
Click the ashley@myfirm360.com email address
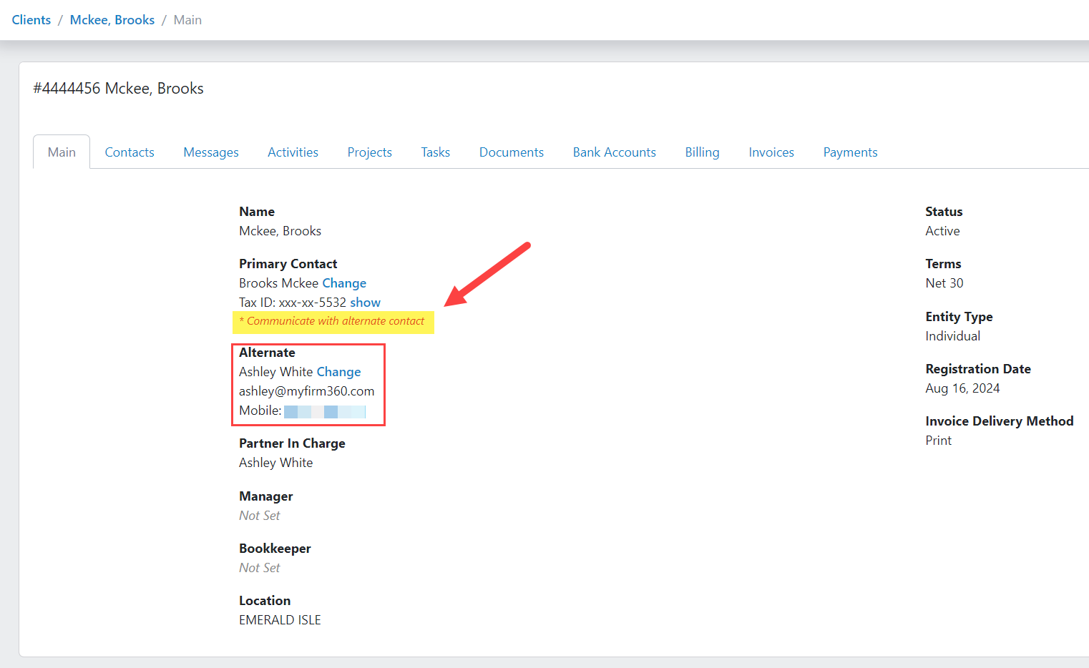pyautogui.click(x=306, y=391)
